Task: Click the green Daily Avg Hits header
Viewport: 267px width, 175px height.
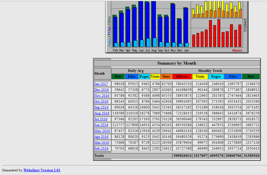Action: click(x=118, y=77)
